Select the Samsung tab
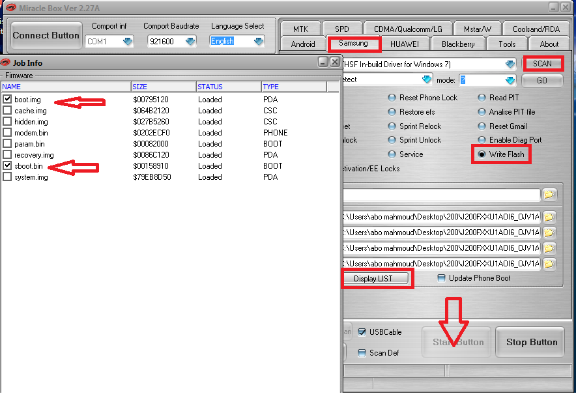 (x=353, y=44)
